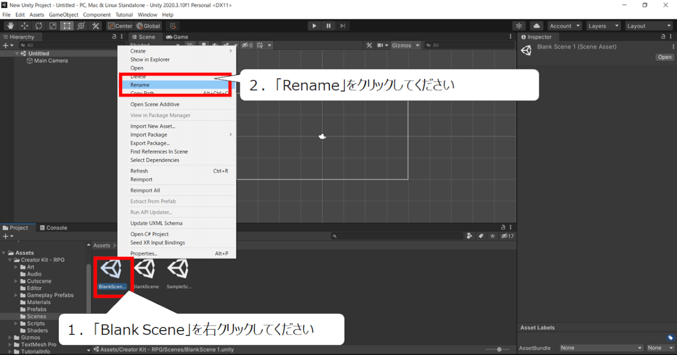Click Rename in the context menu
The width and height of the screenshot is (677, 355).
click(x=177, y=85)
